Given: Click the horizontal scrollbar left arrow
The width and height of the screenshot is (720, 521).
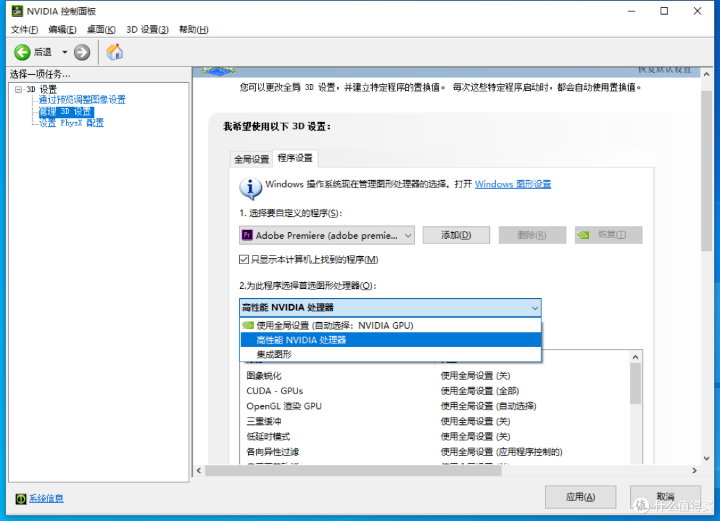Looking at the screenshot, I should [199, 470].
